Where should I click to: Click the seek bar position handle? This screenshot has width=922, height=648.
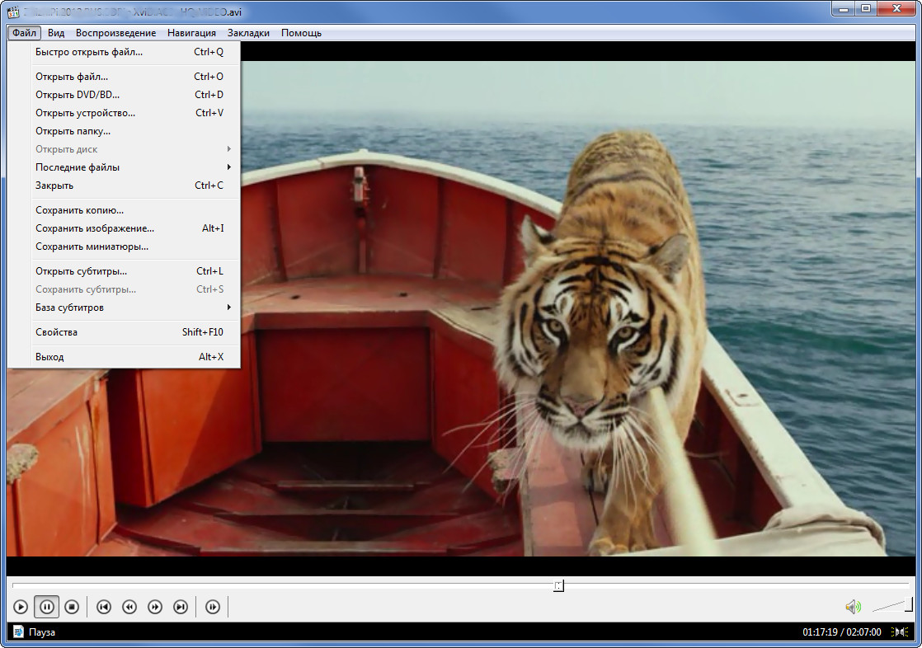[x=558, y=585]
